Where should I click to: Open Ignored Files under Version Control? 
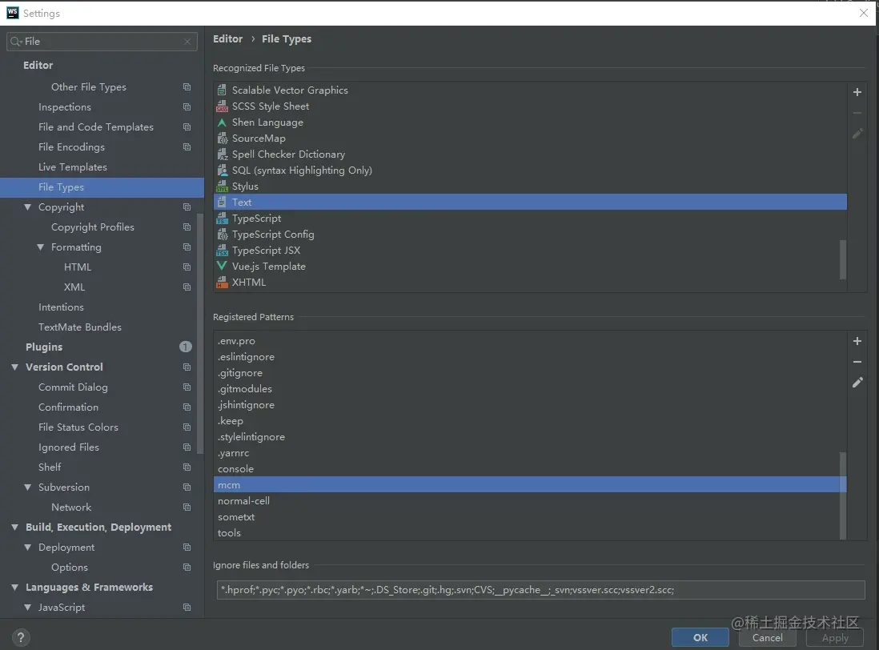coord(68,447)
